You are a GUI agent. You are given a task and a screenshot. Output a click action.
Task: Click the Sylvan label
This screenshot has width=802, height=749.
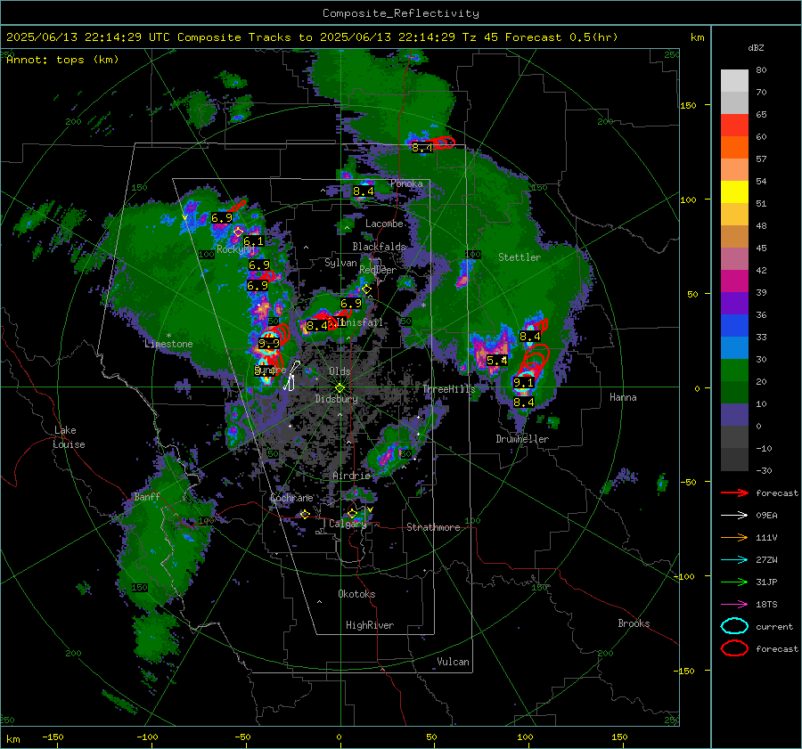pyautogui.click(x=340, y=263)
